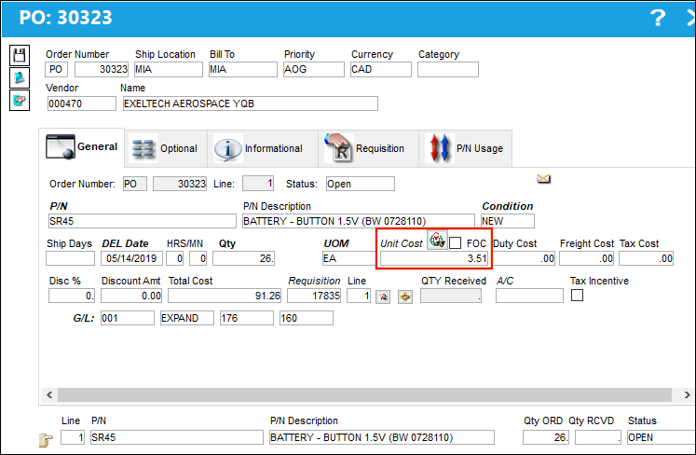Image resolution: width=696 pixels, height=455 pixels.
Task: Click the save floppy disk icon
Action: [x=20, y=56]
